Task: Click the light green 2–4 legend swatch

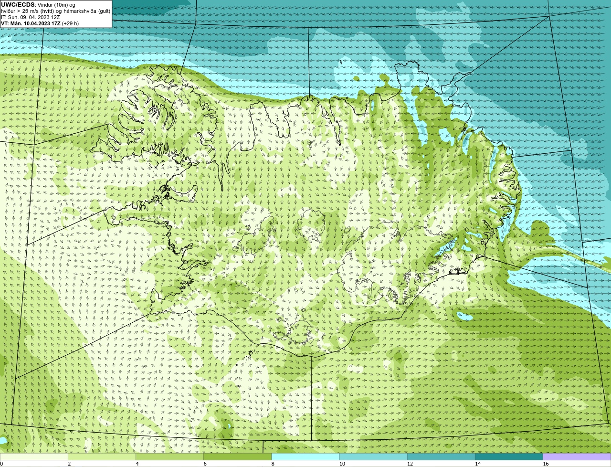Action: click(102, 456)
